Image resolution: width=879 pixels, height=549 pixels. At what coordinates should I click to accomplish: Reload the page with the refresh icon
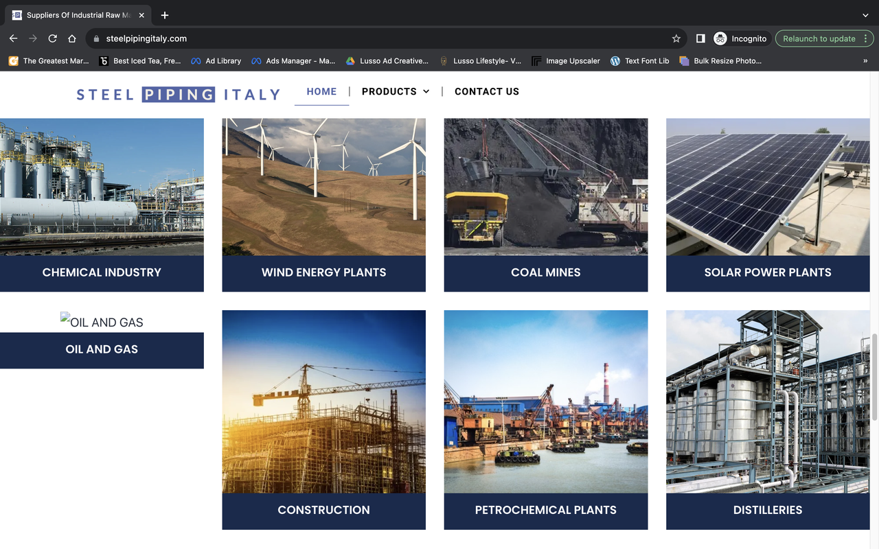click(52, 38)
